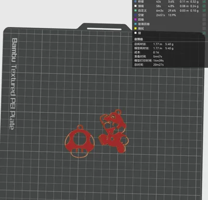Toggle off the 自定义 custom line checkbox
208x200 pixels.
(204, 10)
